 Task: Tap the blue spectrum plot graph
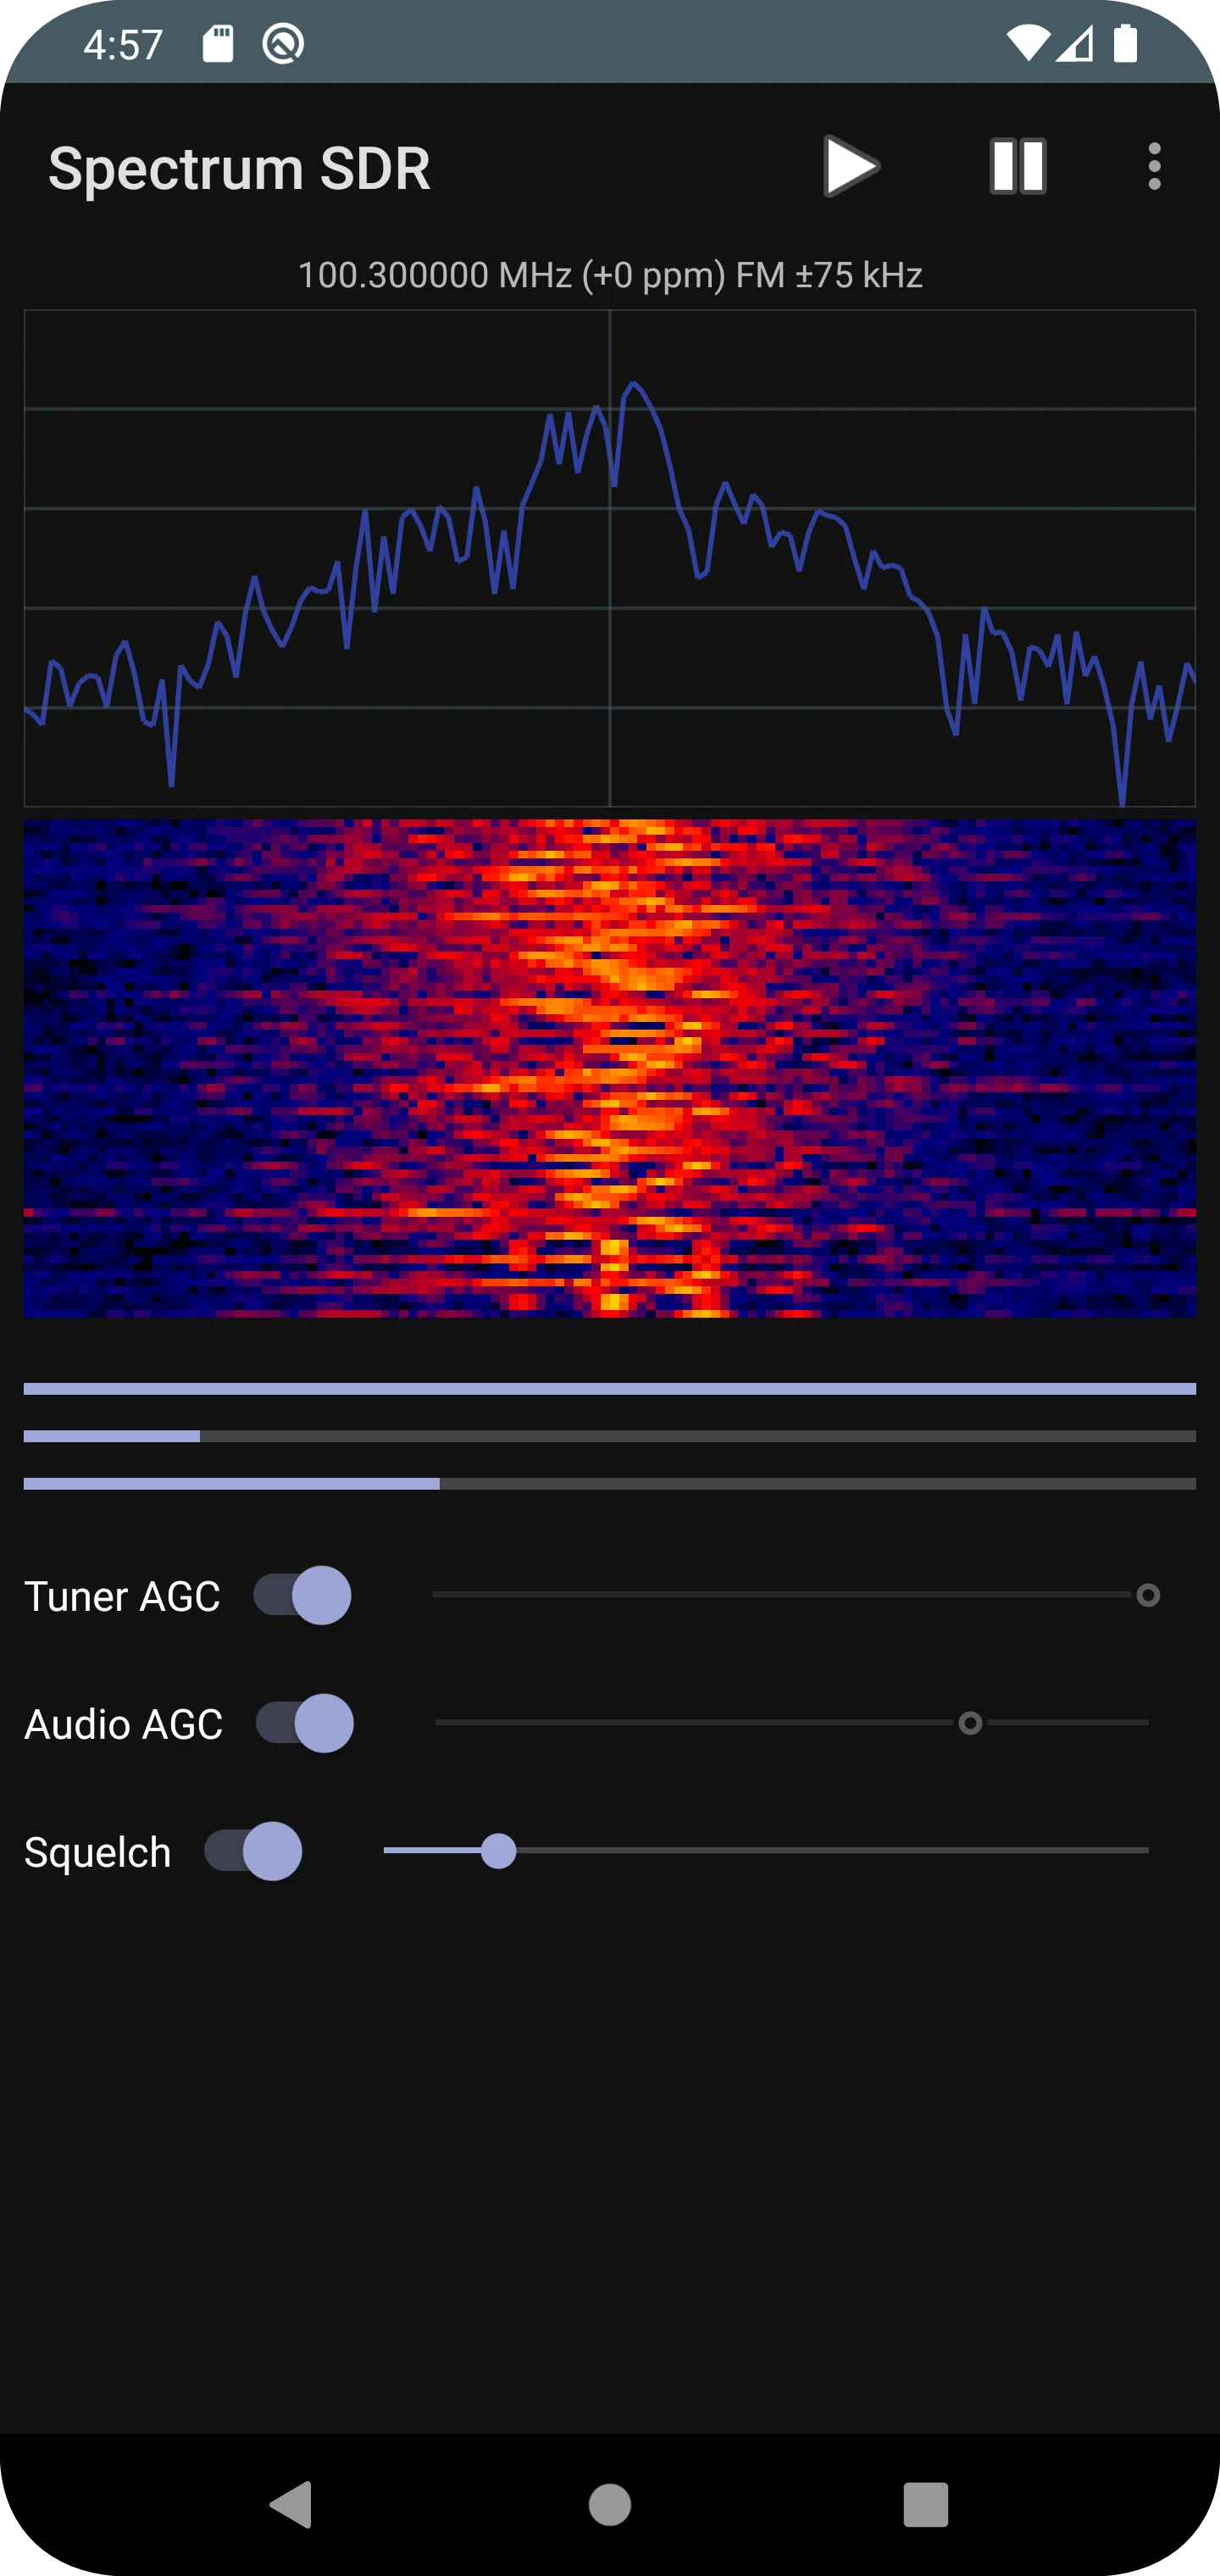(610, 558)
